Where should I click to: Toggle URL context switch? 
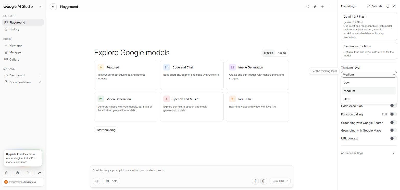pyautogui.click(x=393, y=138)
